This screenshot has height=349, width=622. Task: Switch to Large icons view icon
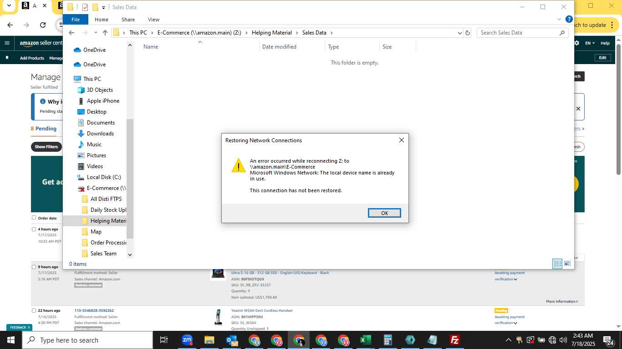pos(567,264)
